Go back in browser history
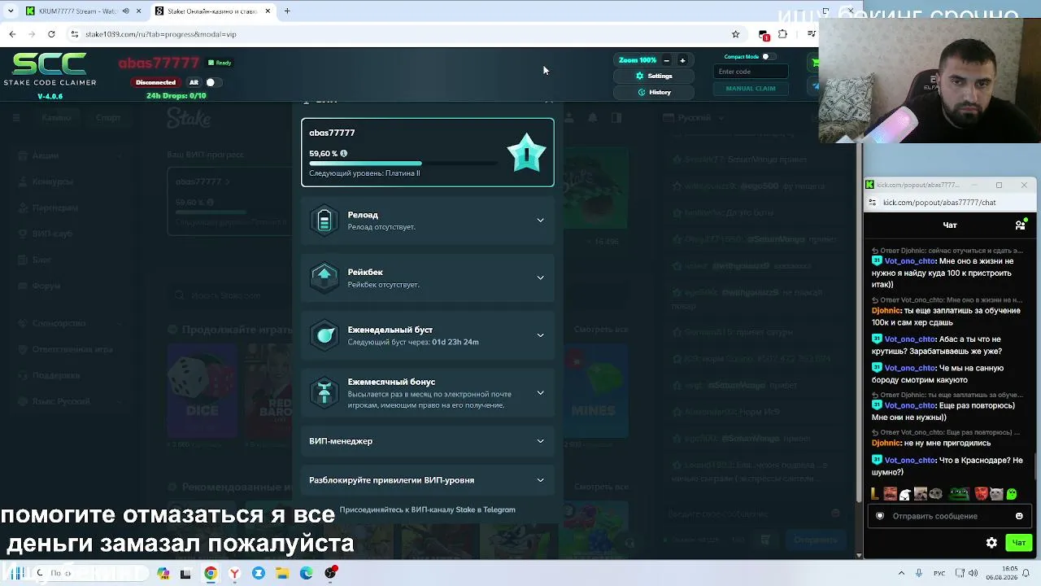1041x586 pixels. pos(12,34)
